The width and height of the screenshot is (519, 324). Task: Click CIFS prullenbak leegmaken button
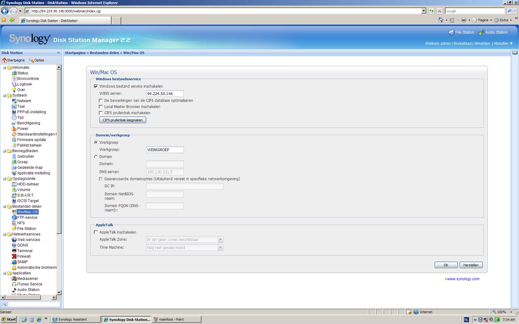point(123,120)
